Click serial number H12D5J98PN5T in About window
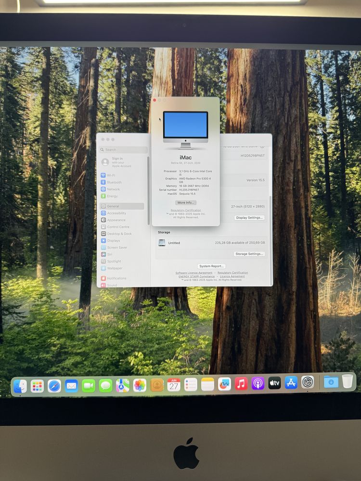 [189, 190]
